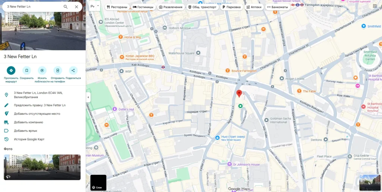Click the search magnifier icon
This screenshot has width=382, height=192.
[66, 7]
